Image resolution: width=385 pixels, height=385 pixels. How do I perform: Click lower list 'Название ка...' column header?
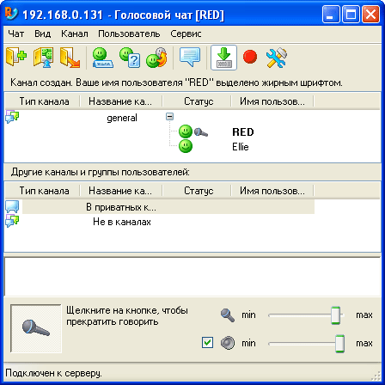pyautogui.click(x=121, y=191)
